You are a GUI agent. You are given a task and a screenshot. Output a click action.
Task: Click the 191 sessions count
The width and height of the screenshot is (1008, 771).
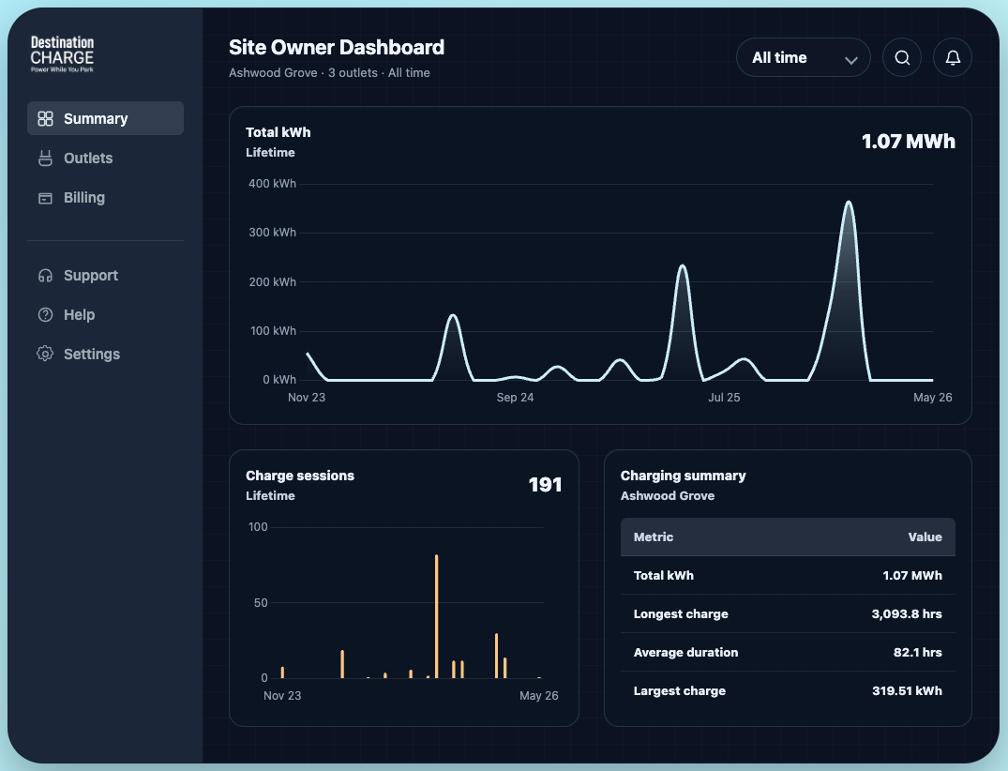click(x=545, y=485)
